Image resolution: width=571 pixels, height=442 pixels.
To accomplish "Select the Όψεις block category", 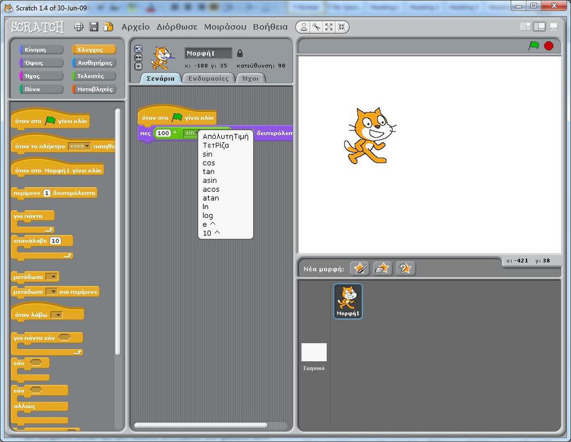I will point(41,62).
